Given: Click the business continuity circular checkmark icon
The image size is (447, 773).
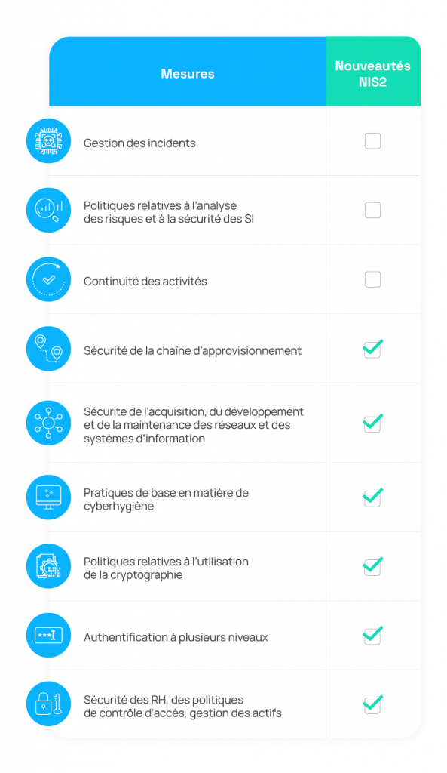Looking at the screenshot, I should click(48, 279).
